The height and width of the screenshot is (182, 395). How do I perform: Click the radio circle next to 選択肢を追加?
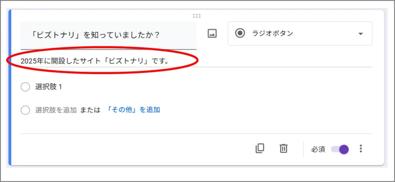pyautogui.click(x=25, y=110)
